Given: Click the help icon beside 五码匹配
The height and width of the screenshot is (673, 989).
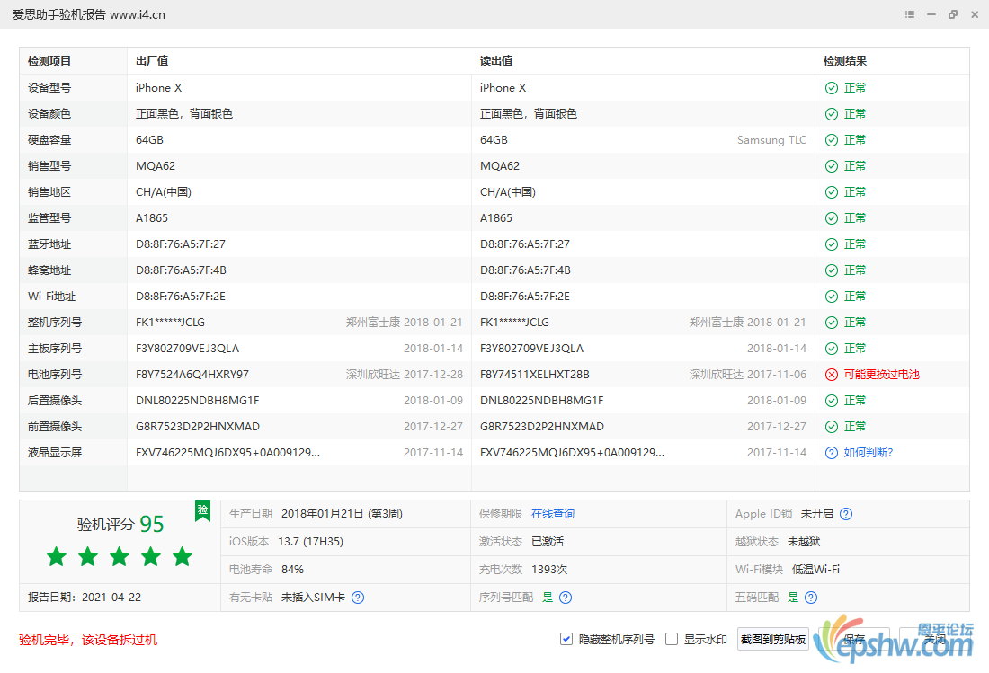Looking at the screenshot, I should (811, 598).
